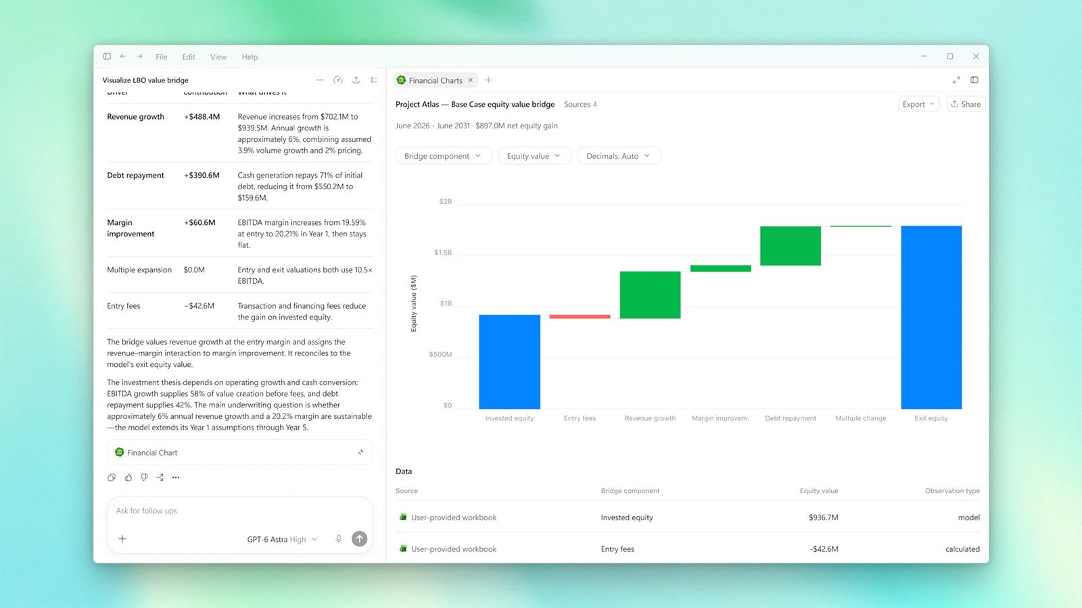Image resolution: width=1082 pixels, height=608 pixels.
Task: Give a thumbs down to the response
Action: (x=144, y=478)
